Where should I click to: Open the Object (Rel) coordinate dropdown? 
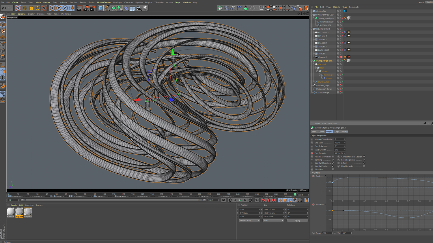pos(249,221)
